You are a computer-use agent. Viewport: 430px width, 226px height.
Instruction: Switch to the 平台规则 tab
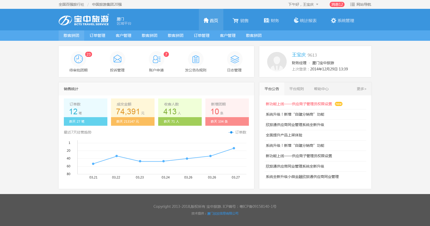297,89
